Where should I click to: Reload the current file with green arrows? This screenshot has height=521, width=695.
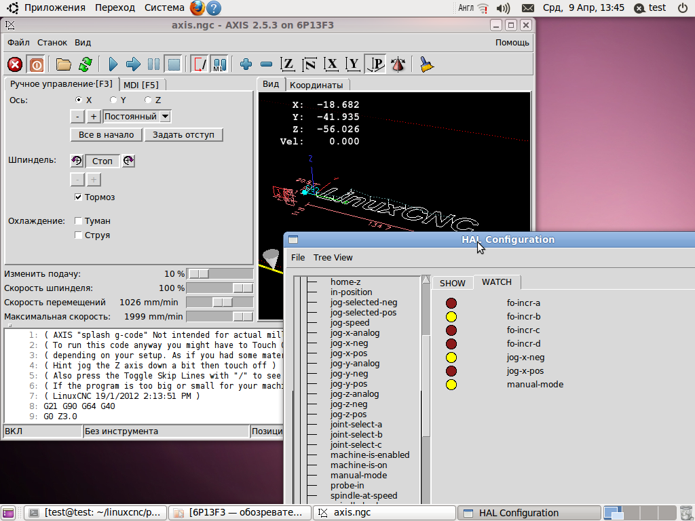pyautogui.click(x=85, y=64)
